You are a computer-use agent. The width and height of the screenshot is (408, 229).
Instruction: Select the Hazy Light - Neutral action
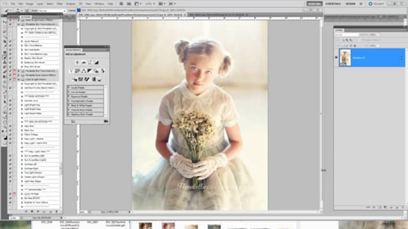34,139
